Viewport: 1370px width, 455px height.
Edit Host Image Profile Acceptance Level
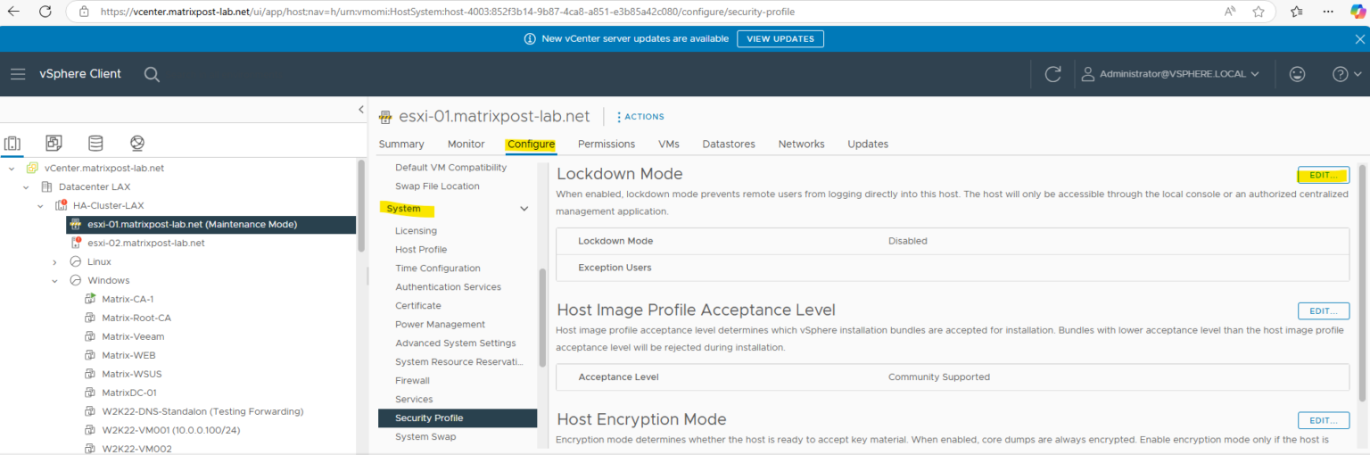tap(1324, 310)
